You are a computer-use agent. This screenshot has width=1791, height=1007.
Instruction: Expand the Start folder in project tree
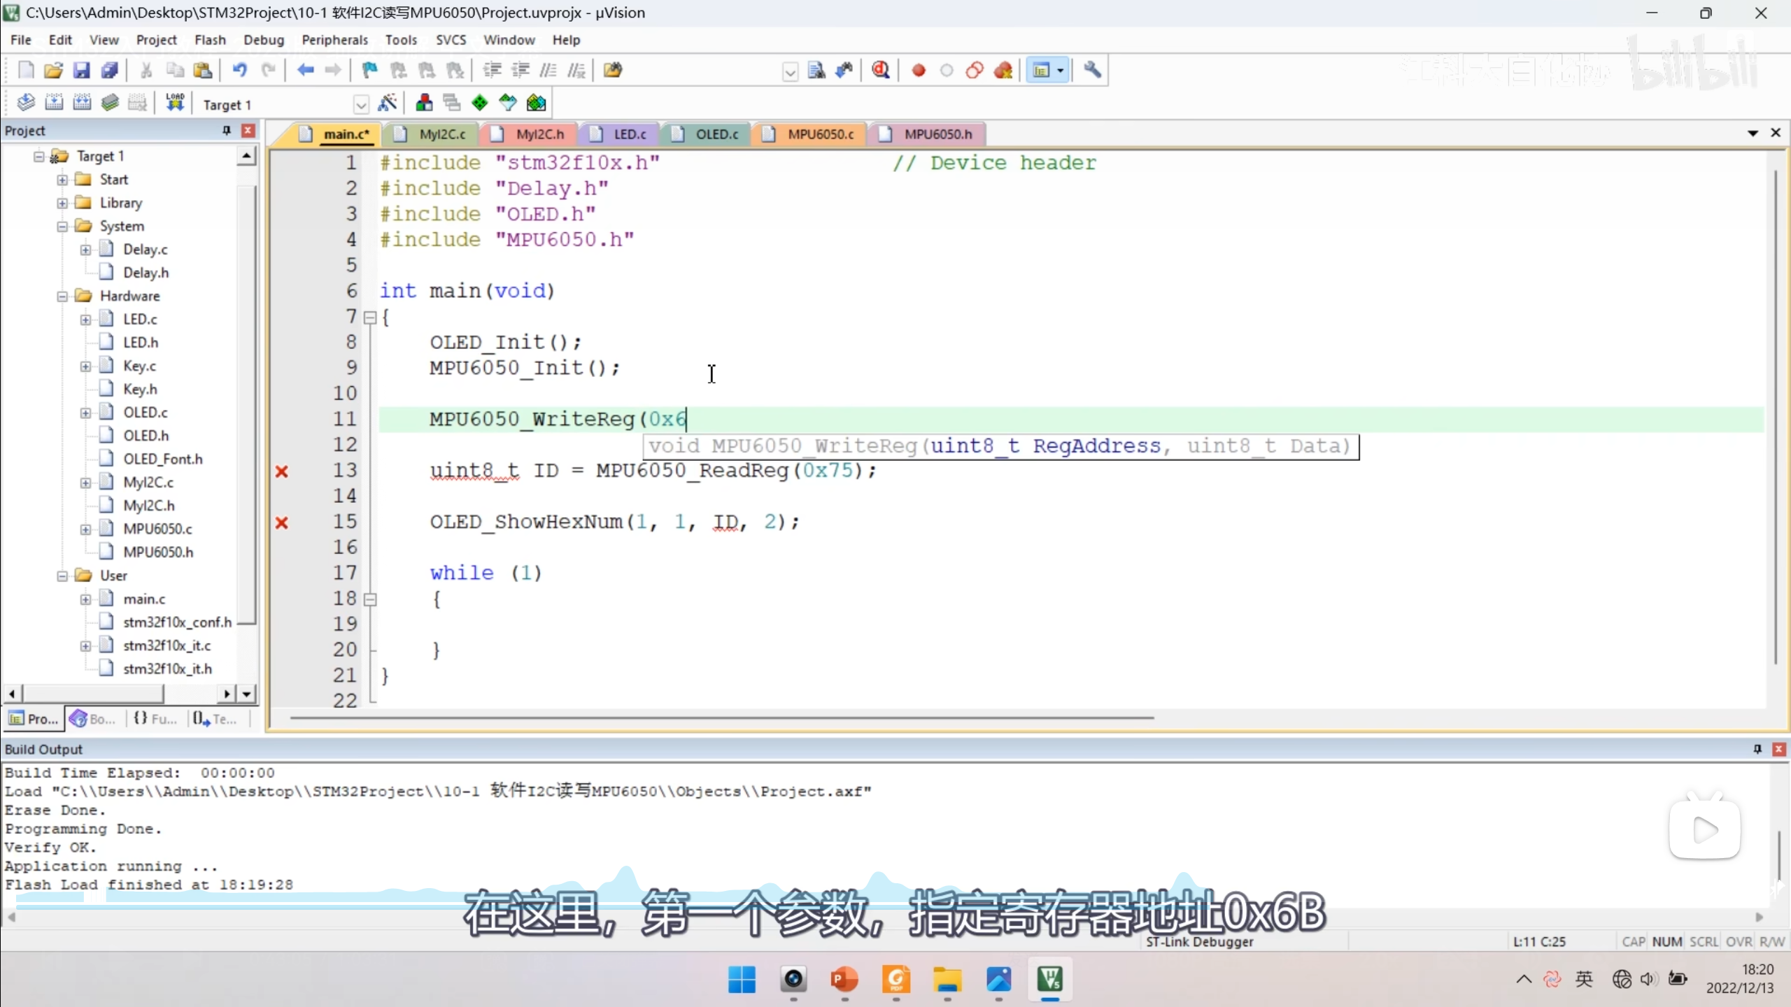coord(62,180)
